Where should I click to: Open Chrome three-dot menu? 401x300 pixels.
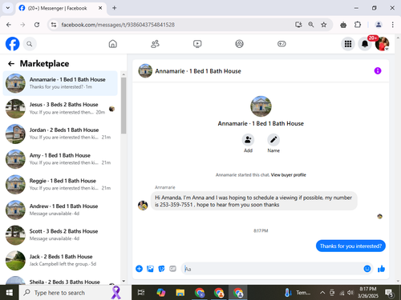(392, 25)
